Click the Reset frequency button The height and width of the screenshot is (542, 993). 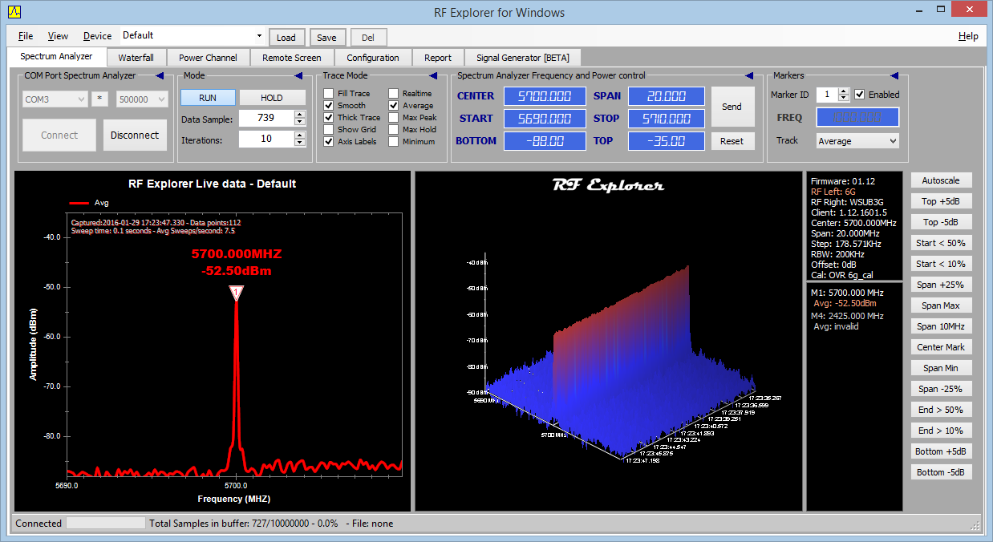click(732, 141)
